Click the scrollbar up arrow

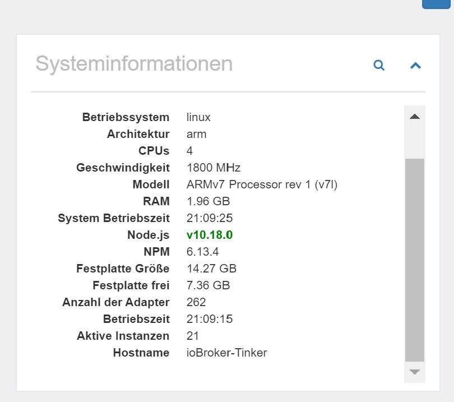pos(415,117)
